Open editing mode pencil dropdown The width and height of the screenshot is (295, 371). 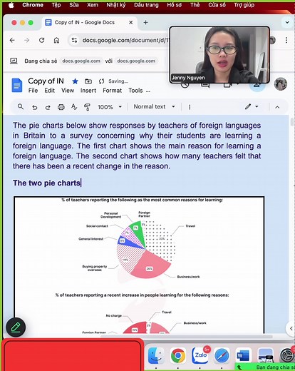pyautogui.click(x=252, y=106)
